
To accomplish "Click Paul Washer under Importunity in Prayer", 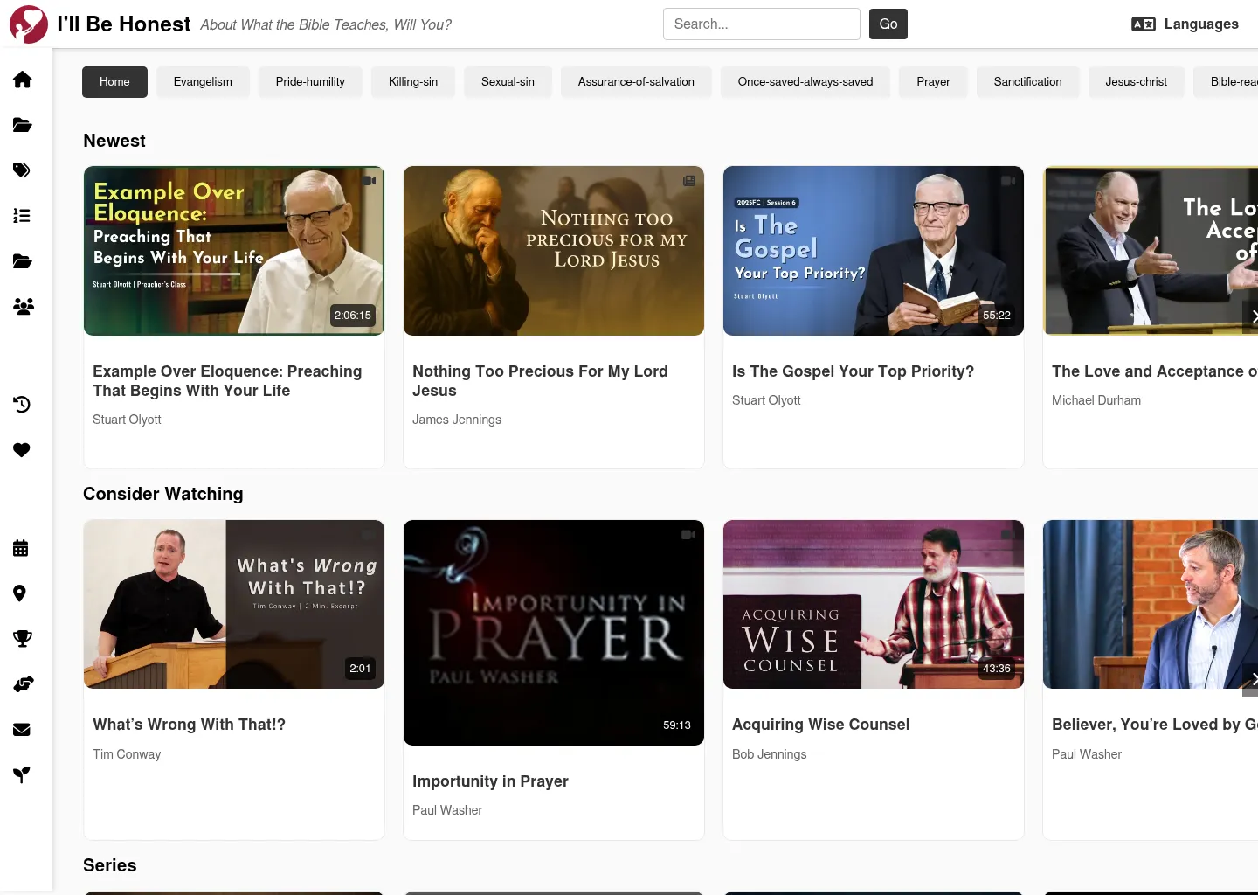I will [447, 810].
